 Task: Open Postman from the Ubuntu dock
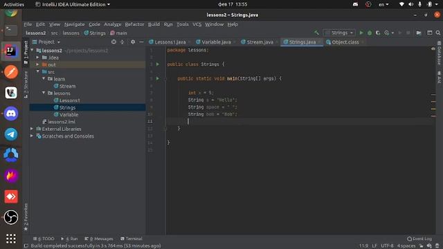[x=11, y=72]
